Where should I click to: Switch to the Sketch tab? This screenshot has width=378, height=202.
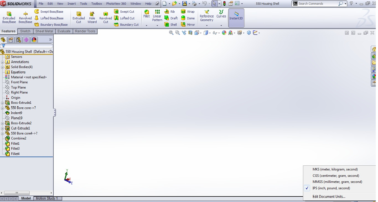(x=25, y=31)
